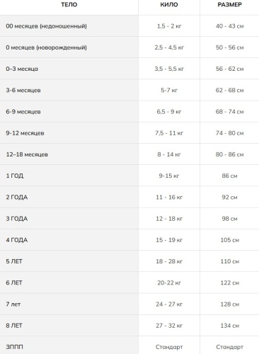Viewport: 259px width, 354px height.
Task: Click the 105 см size cell
Action: coord(229,240)
